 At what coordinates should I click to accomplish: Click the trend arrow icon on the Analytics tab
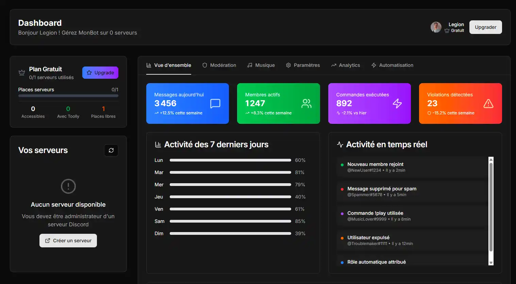point(334,65)
